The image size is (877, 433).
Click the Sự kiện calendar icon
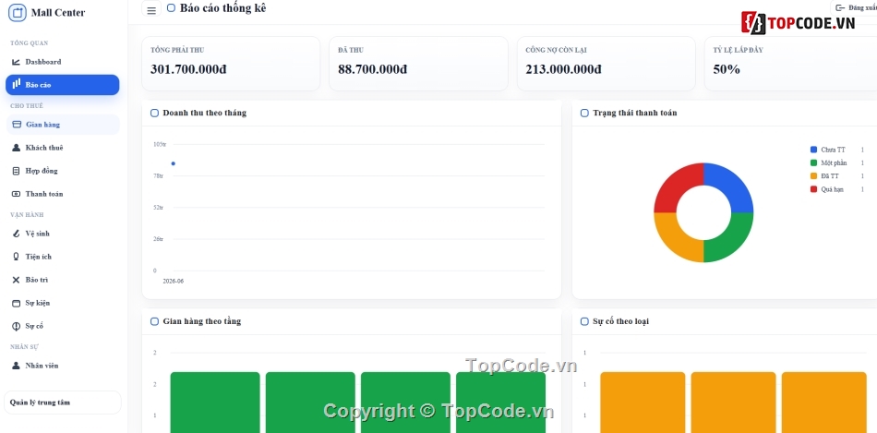click(16, 303)
